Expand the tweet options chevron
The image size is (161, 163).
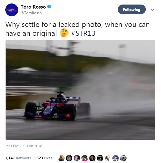[152, 10]
